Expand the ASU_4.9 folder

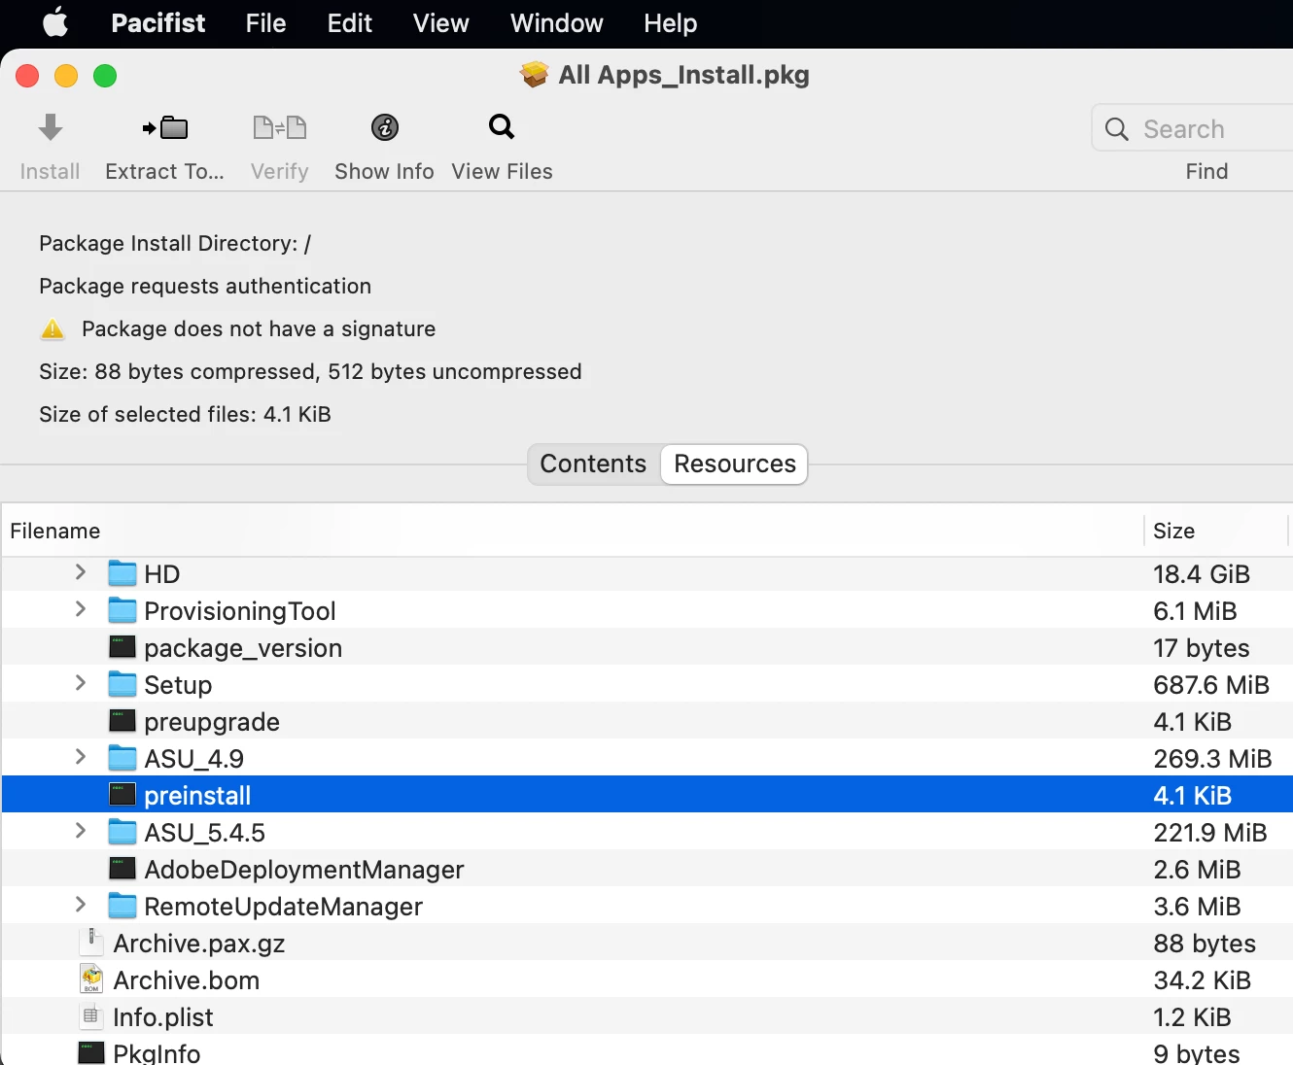click(x=81, y=757)
